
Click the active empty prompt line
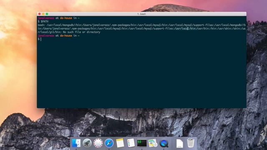[142, 39]
